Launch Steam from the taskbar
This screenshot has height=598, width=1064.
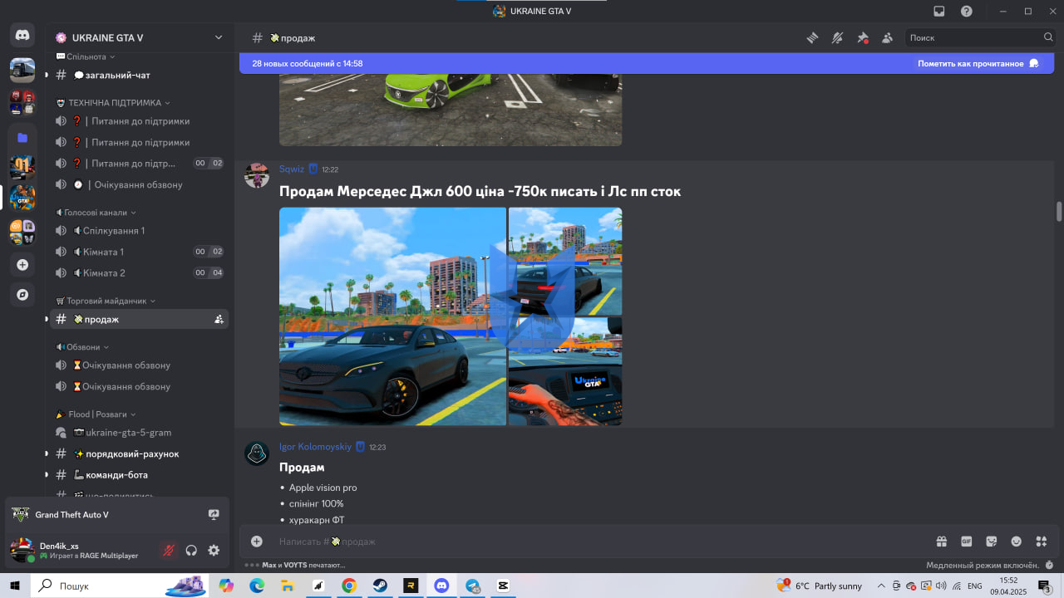click(x=380, y=586)
